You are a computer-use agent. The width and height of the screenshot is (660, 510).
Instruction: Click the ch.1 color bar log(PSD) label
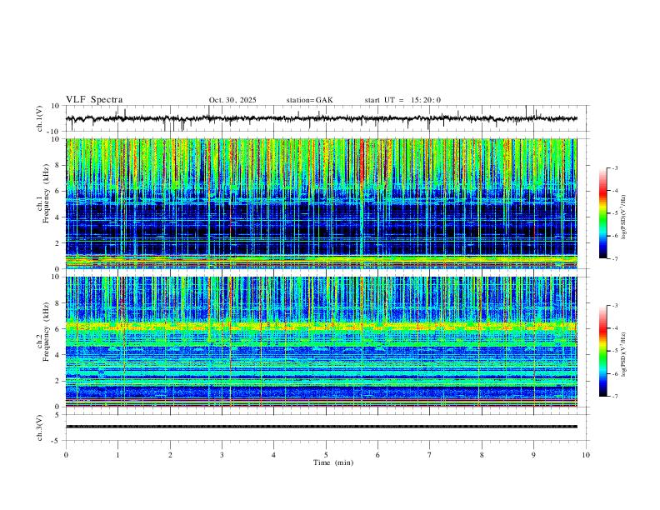click(x=623, y=217)
